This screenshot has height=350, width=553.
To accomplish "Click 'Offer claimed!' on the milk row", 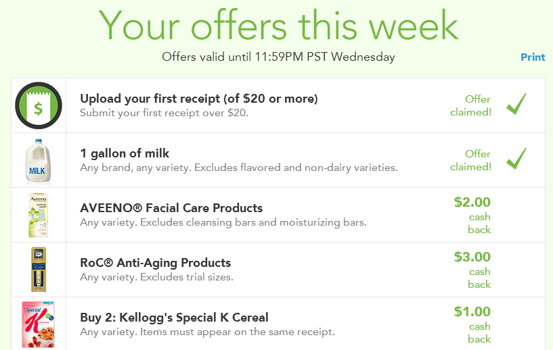I will click(471, 160).
